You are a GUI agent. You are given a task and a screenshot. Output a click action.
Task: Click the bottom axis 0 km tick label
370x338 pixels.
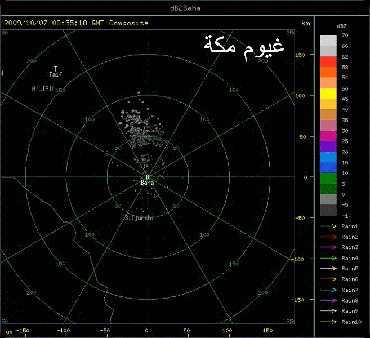146,331
